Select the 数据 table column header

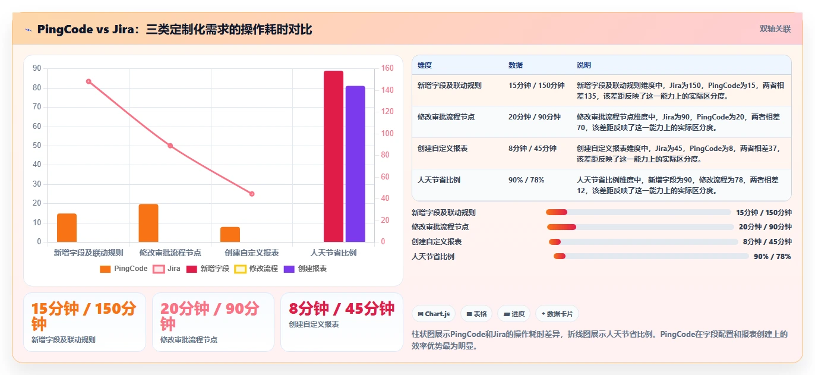click(516, 65)
